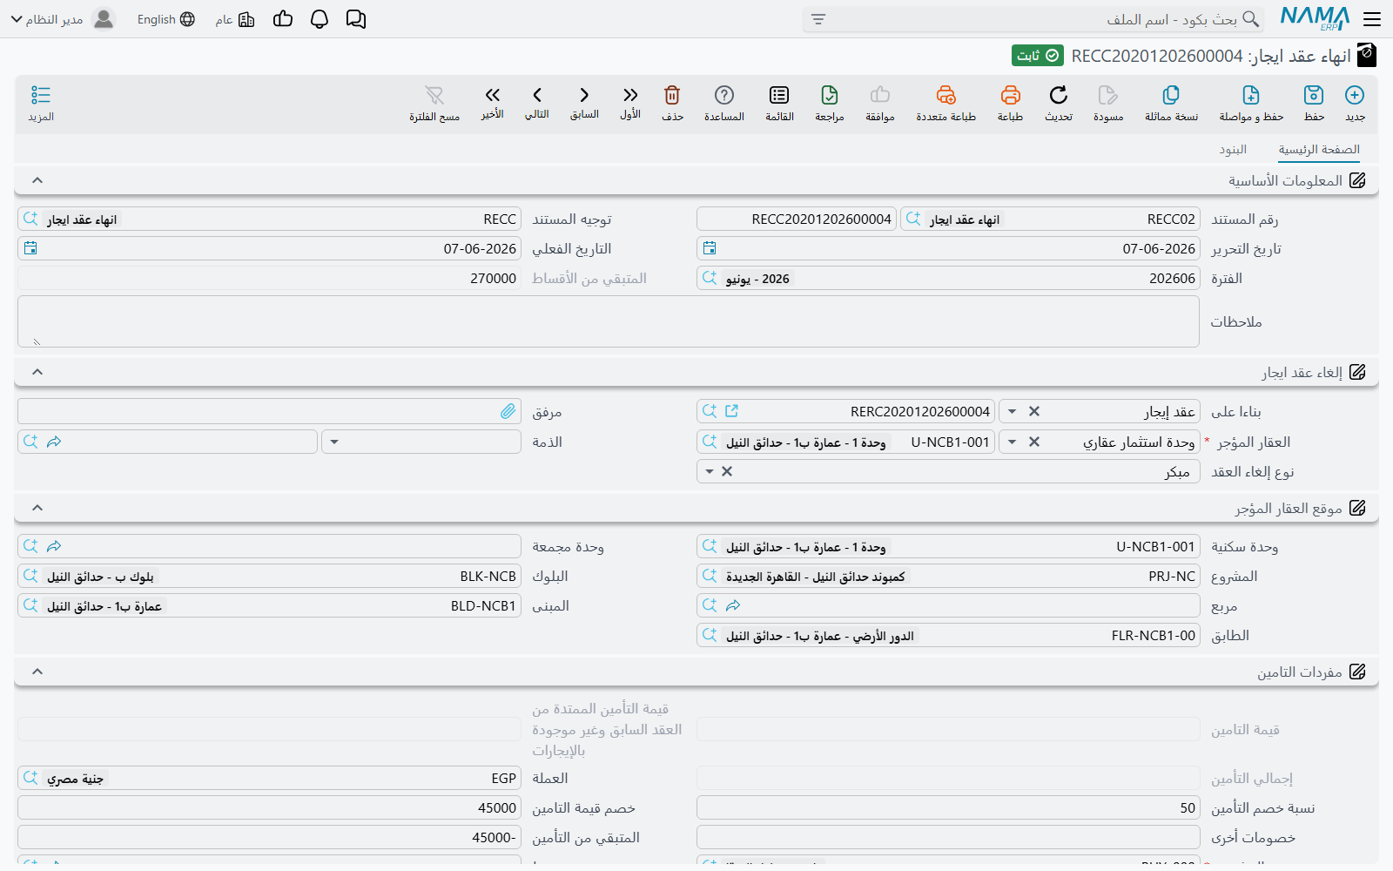Viewport: 1393px width, 871px height.
Task: Click the NAMA ERP logo
Action: tap(1315, 19)
